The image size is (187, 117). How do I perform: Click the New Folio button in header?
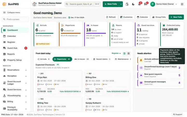click(x=111, y=4)
